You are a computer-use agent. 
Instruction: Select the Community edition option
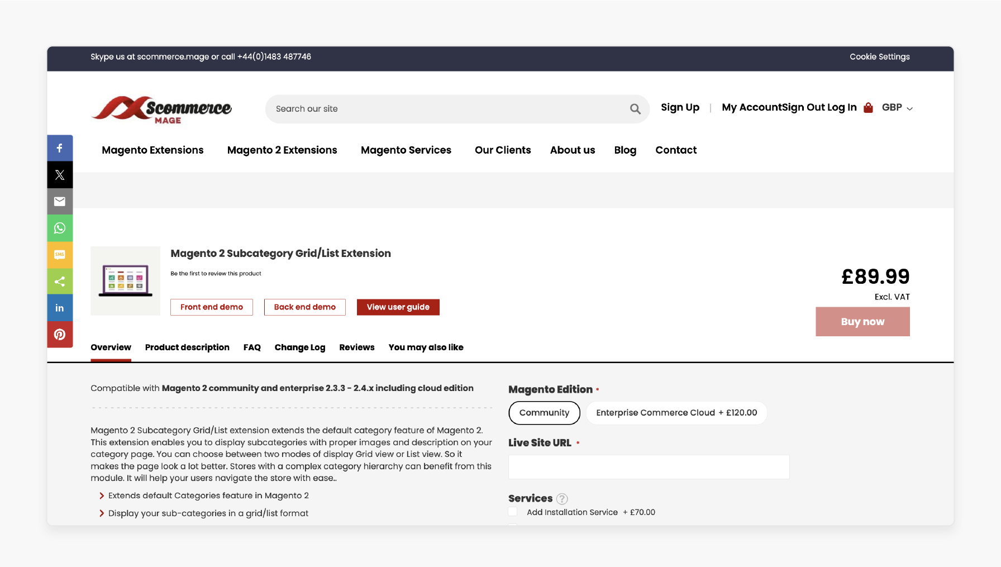[x=544, y=413]
